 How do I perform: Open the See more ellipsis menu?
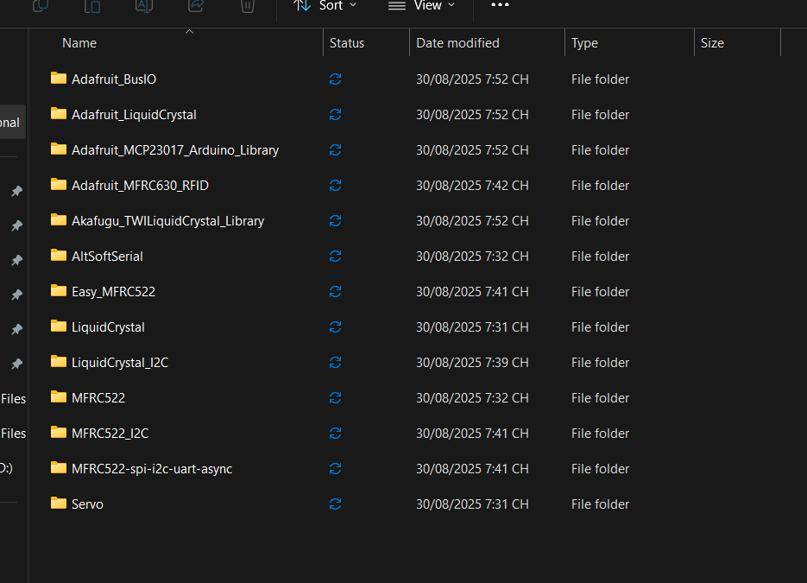tap(500, 4)
